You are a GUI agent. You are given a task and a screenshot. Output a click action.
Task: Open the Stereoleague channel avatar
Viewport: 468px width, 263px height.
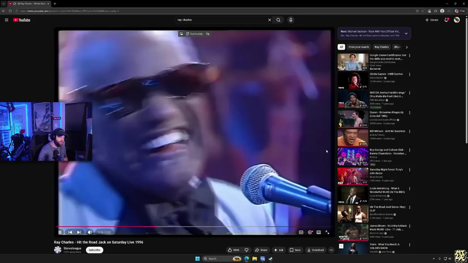tap(58, 250)
